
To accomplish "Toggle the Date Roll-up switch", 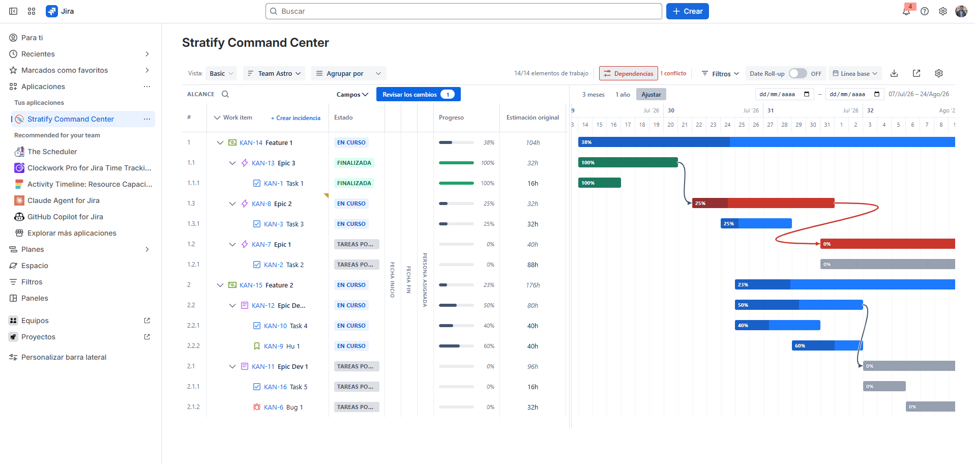I will 797,73.
